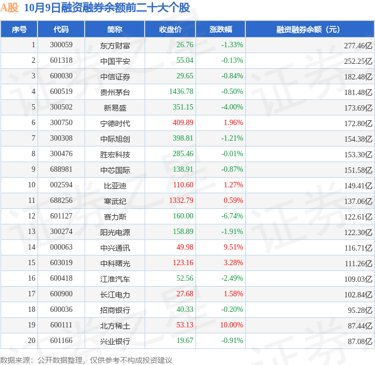Click closing price 1332.79

pos(181,201)
